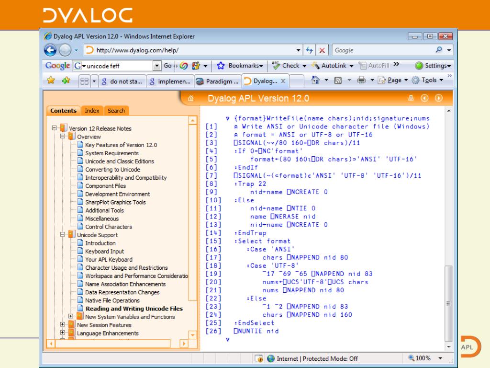Screen dimensions: 490x368
Task: Click the AutoLink button
Action: [333, 66]
